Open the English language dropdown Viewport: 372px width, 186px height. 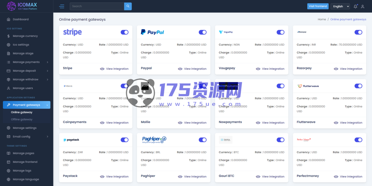340,7
